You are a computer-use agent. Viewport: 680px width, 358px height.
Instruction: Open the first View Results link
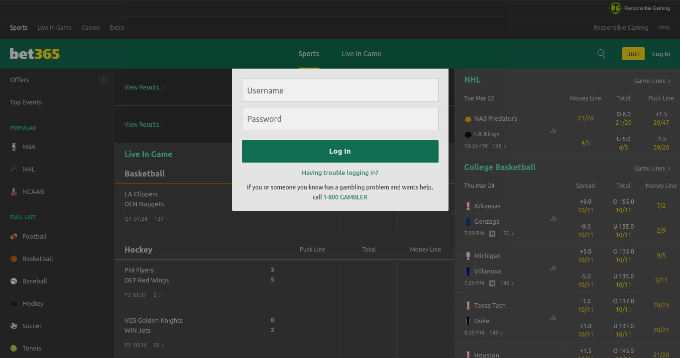[144, 87]
